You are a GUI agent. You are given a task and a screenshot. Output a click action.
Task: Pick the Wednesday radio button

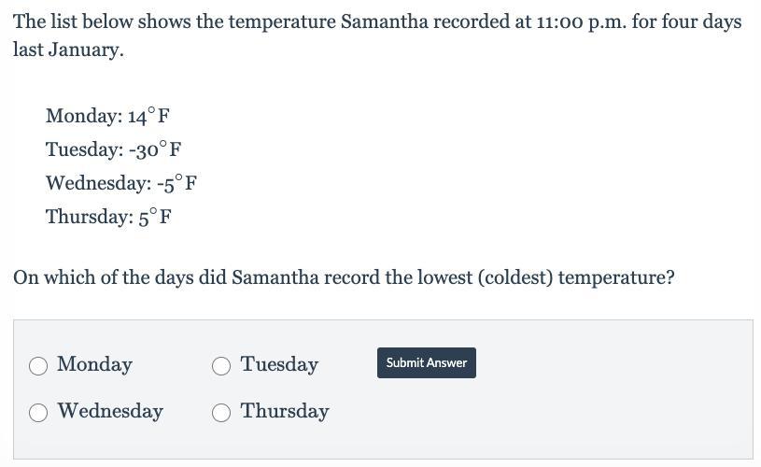[x=38, y=412]
